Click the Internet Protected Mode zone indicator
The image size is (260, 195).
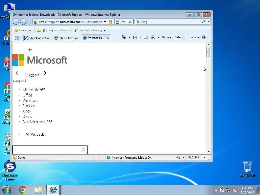(x=129, y=157)
